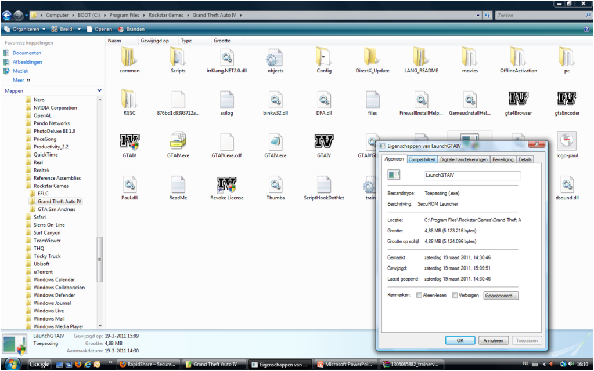The height and width of the screenshot is (371, 594).
Task: Open the movies folder
Action: coord(470,60)
